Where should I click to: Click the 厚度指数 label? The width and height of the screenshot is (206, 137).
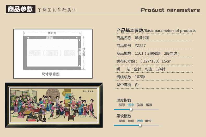[x=124, y=100]
